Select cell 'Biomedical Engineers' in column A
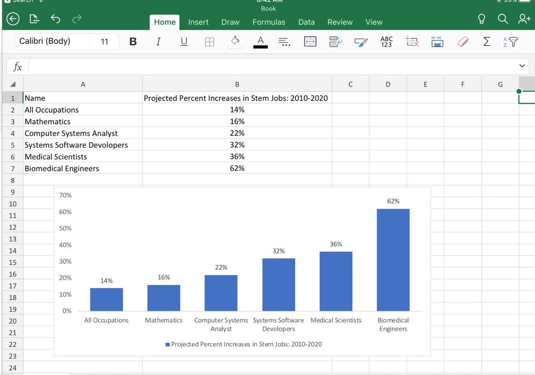 point(83,168)
